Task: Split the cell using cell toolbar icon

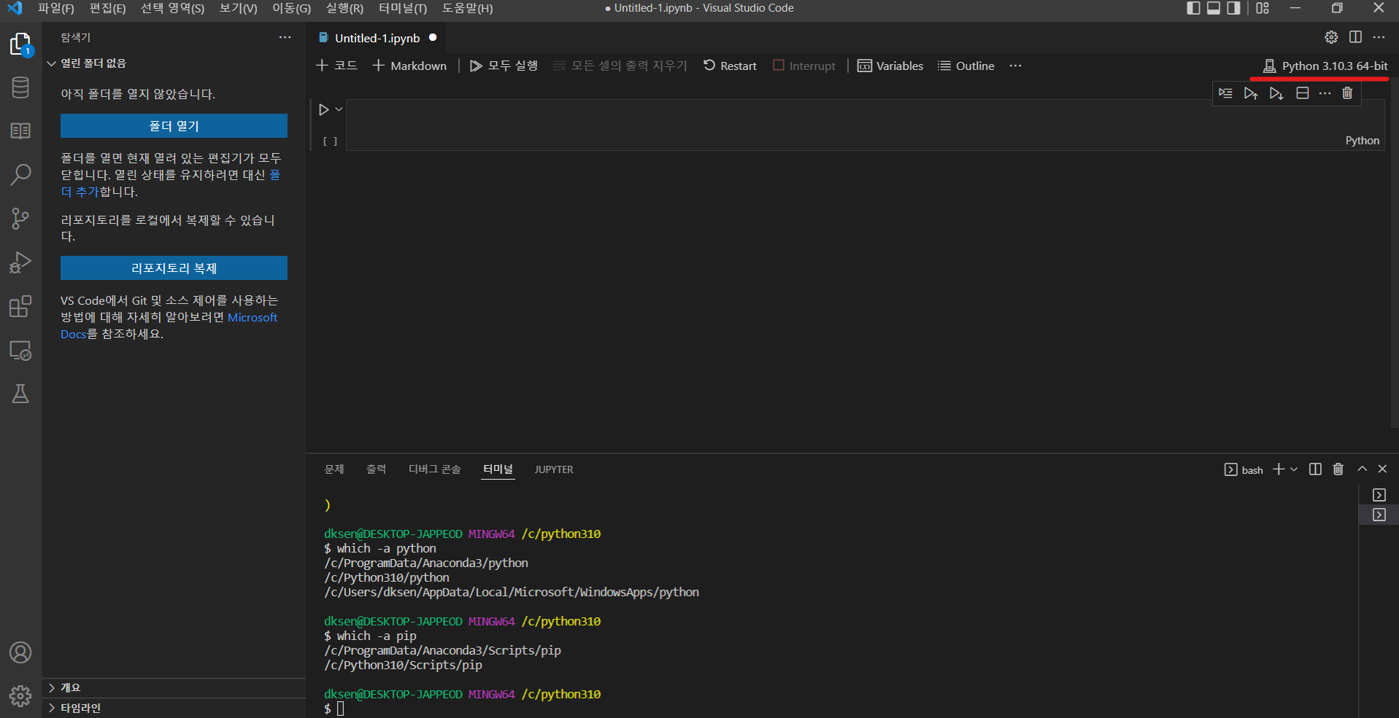Action: 1303,93
